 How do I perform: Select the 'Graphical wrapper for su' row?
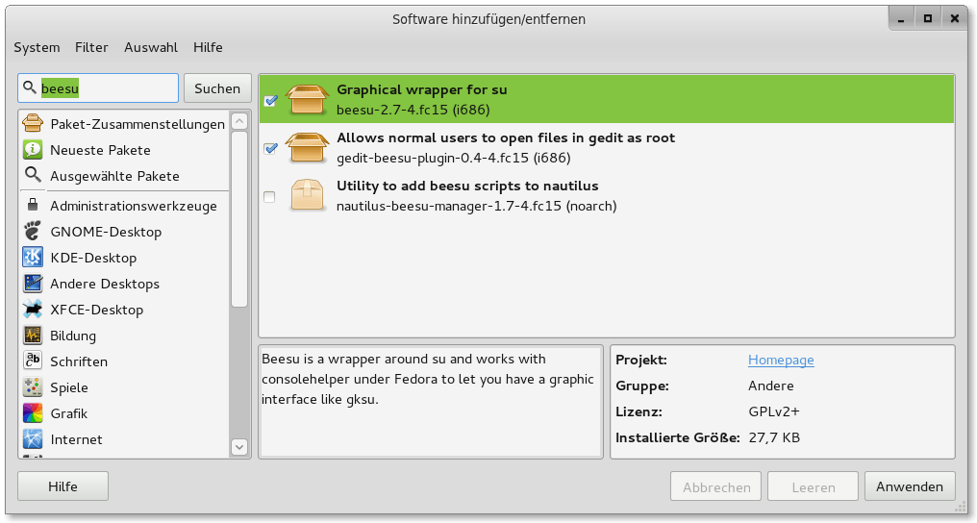(x=606, y=100)
